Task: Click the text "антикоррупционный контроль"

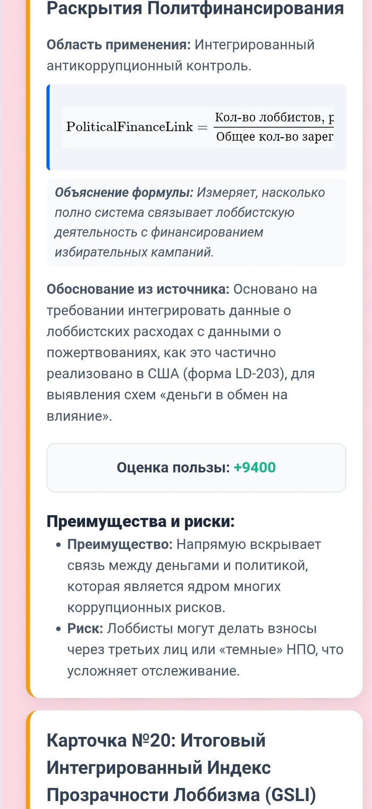Action: [148, 66]
